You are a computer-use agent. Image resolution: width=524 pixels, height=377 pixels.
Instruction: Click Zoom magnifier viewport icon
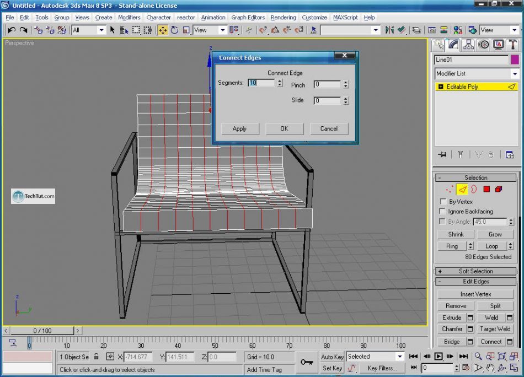point(478,356)
